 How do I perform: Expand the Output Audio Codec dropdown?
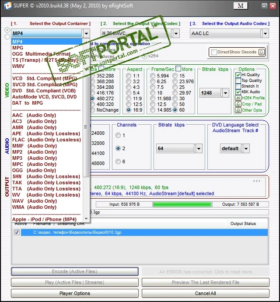[265, 34]
